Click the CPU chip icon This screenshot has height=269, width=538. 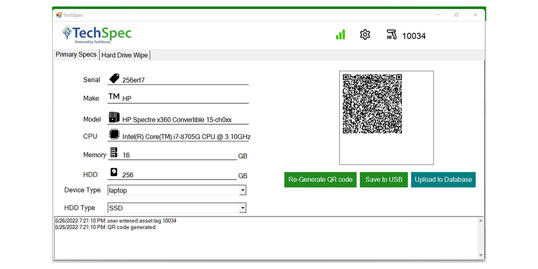click(x=114, y=134)
